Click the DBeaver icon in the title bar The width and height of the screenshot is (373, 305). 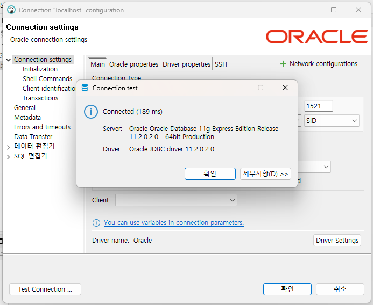[x=11, y=10]
